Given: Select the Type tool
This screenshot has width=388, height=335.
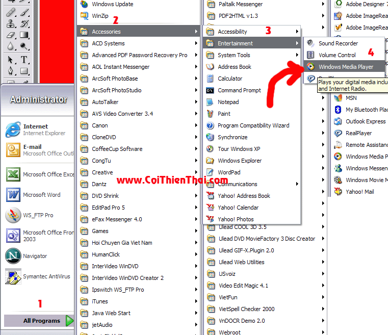Looking at the screenshot, I should click(24, 60).
